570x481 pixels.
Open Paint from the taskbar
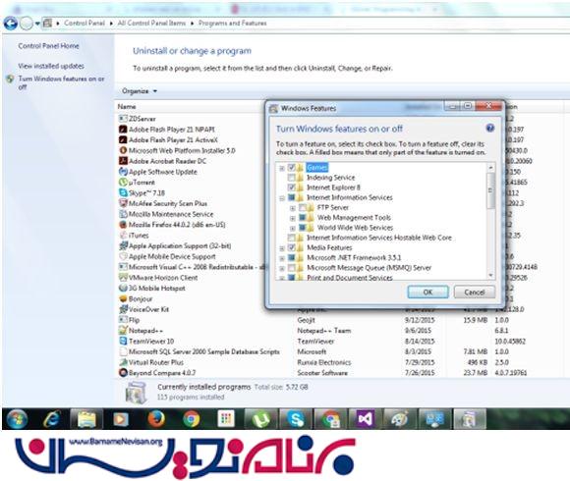point(399,419)
